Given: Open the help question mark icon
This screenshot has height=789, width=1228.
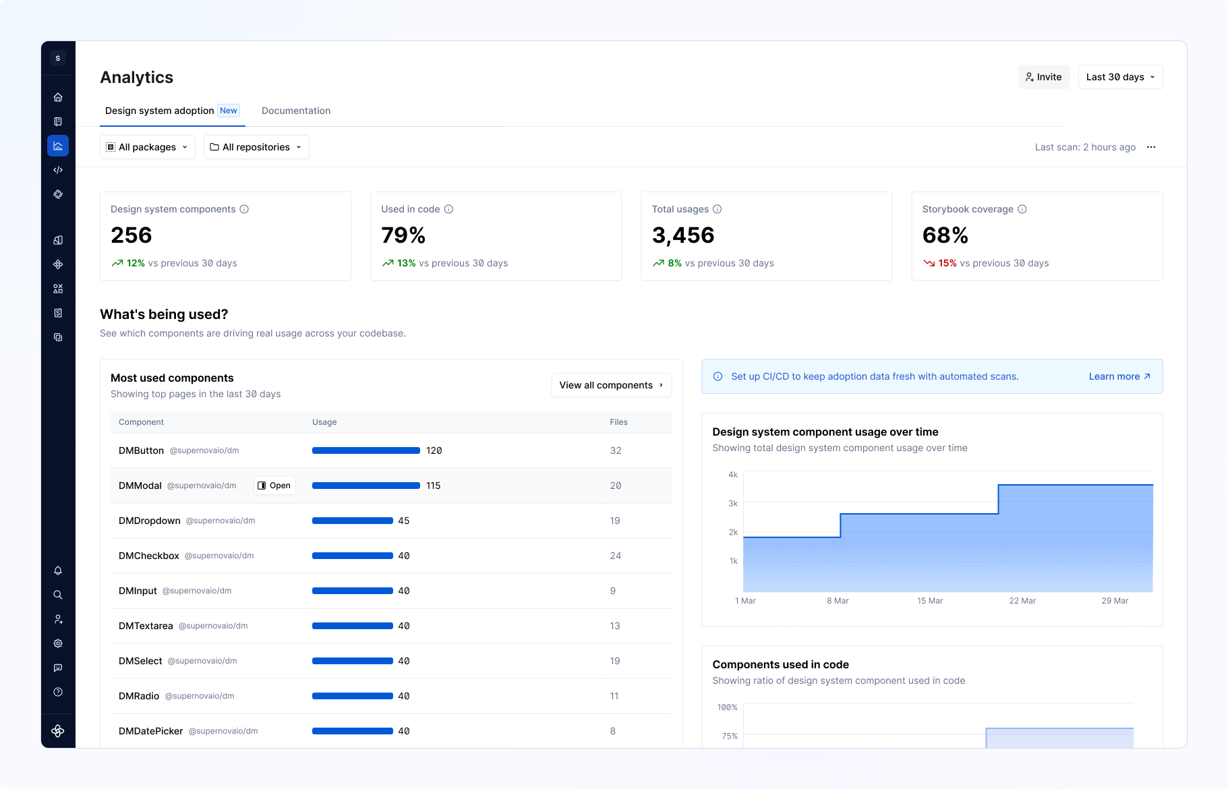Looking at the screenshot, I should (x=58, y=692).
